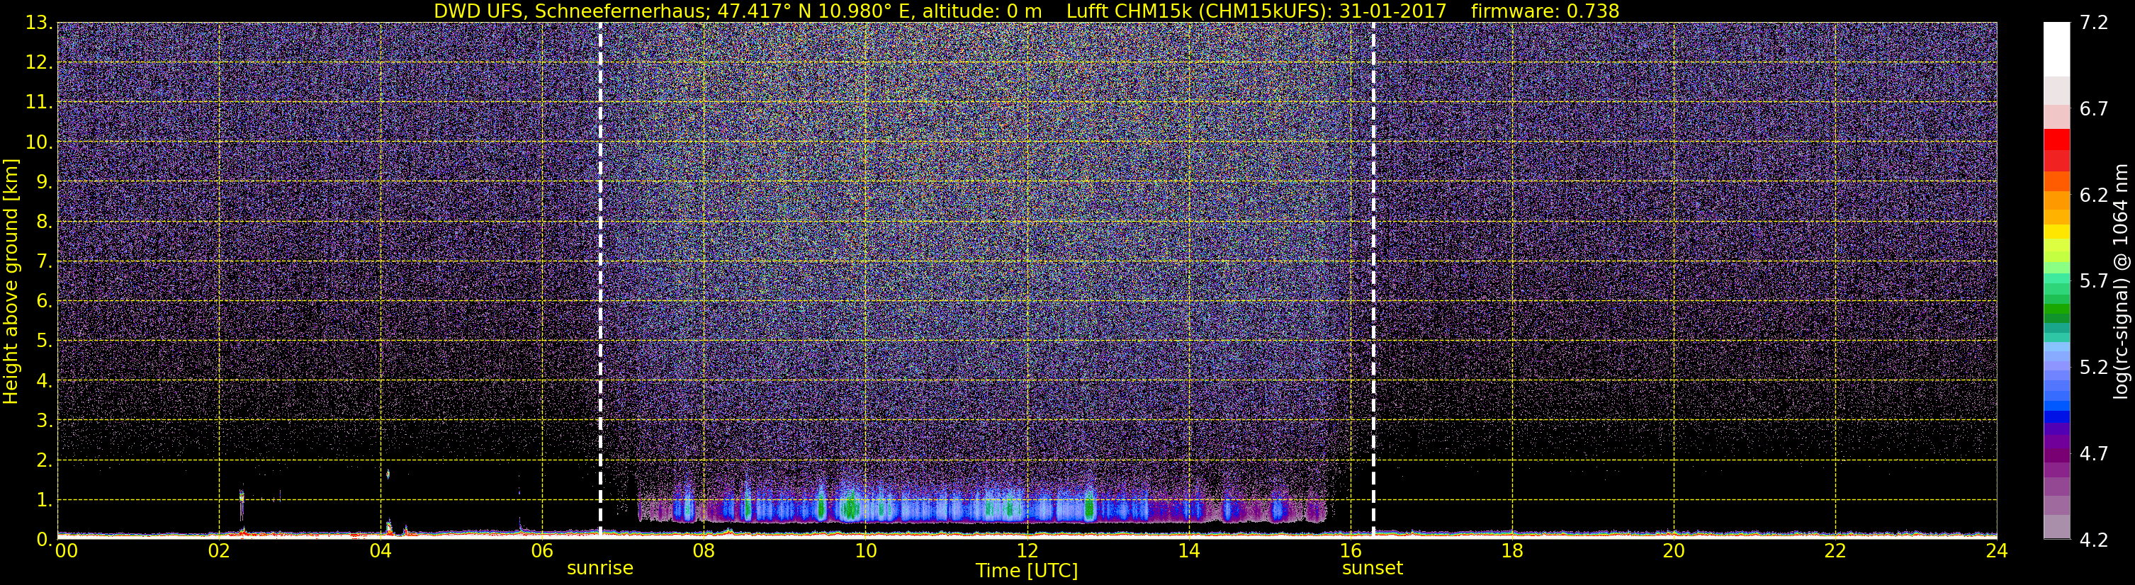
Task: Click the height axis tick '7.'
Action: click(x=44, y=261)
